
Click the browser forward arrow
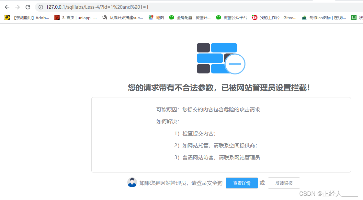[17, 7]
